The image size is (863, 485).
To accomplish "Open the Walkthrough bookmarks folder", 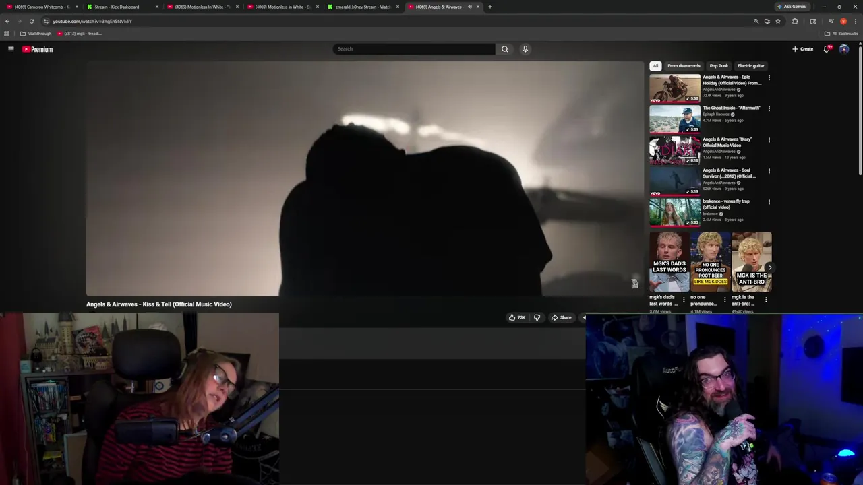I will [36, 34].
